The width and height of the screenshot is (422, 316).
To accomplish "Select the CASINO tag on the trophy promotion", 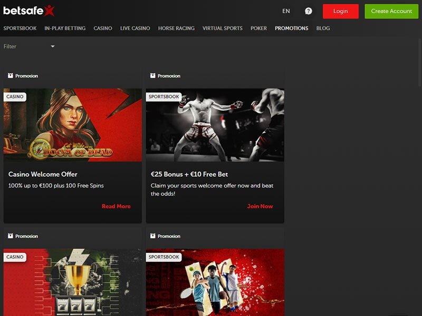I will [14, 257].
